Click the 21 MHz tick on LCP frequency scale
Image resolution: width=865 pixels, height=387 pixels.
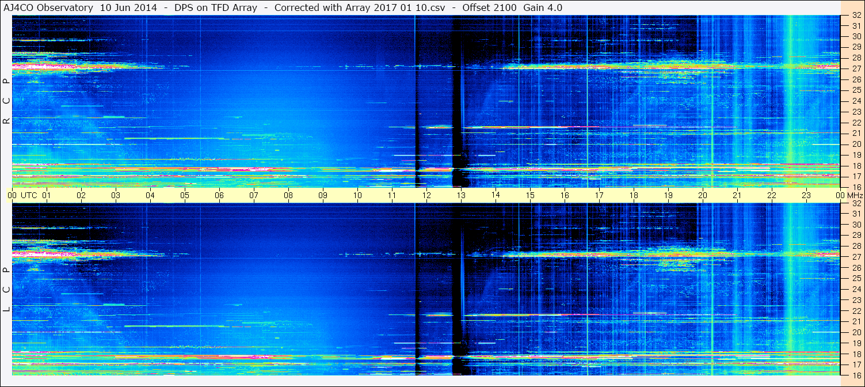coord(856,321)
